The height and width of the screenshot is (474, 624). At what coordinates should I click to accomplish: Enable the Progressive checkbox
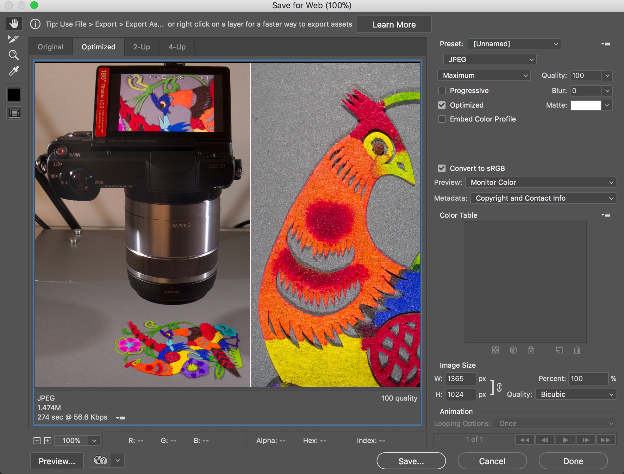(442, 90)
